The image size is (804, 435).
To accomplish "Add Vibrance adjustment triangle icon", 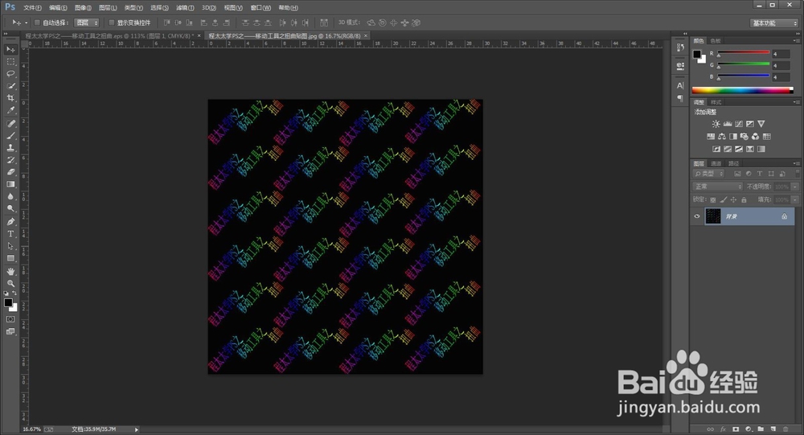I will (x=761, y=124).
